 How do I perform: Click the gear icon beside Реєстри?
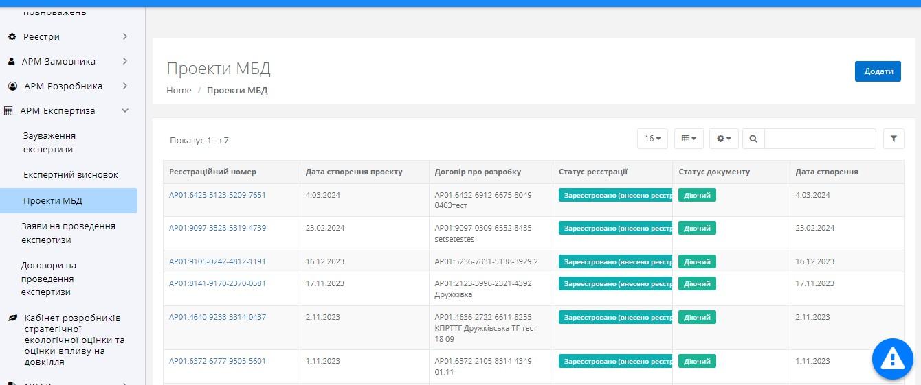[x=12, y=36]
